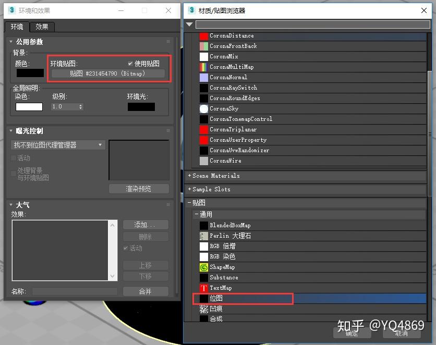
Task: Click the 3ds Max logo in 材质/贴图浏览器
Action: click(191, 10)
